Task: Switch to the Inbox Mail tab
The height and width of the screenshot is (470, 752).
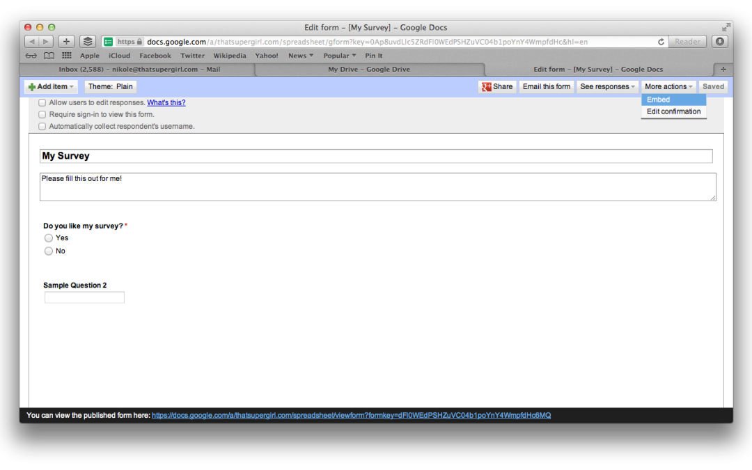Action: click(139, 69)
